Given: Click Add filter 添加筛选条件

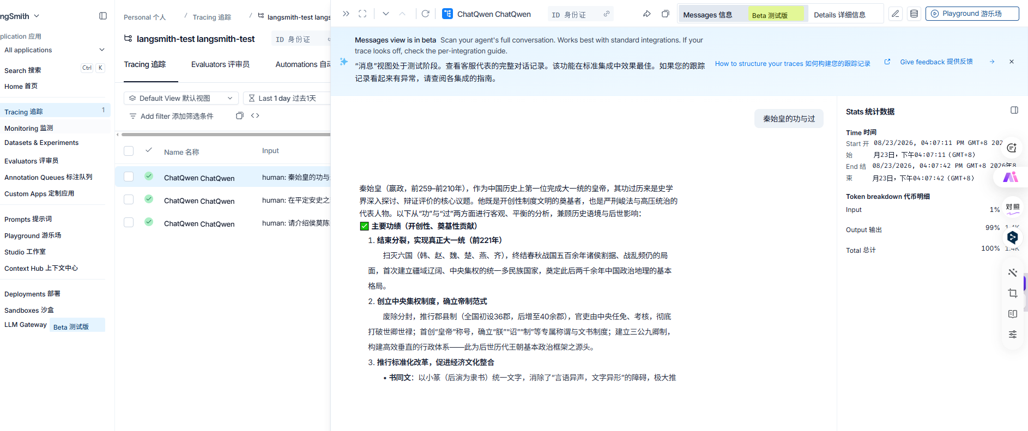Looking at the screenshot, I should pos(171,116).
